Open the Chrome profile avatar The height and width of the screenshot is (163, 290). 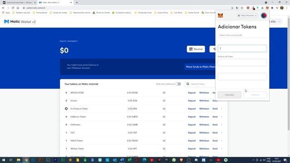(x=282, y=8)
